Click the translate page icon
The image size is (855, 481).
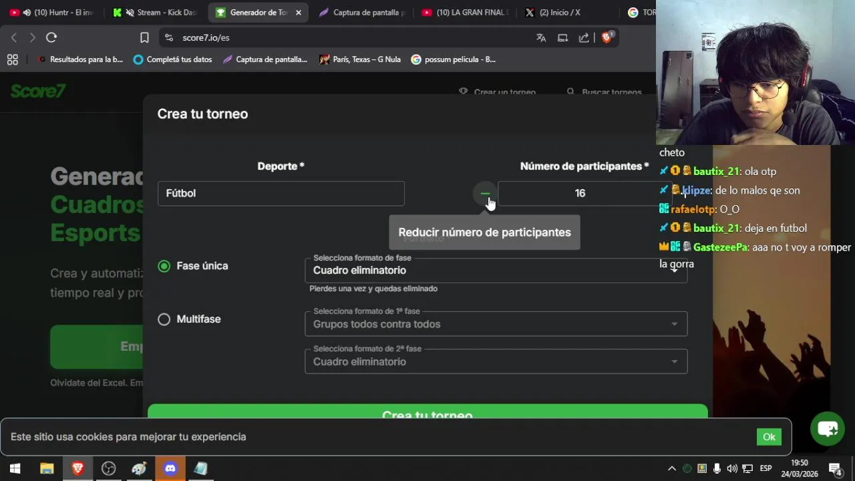(x=541, y=38)
